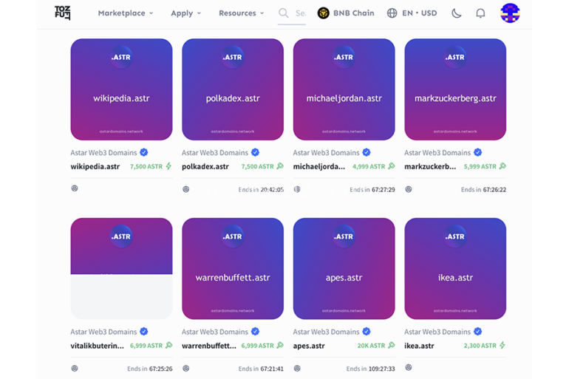Expand the Apply dropdown menu
This screenshot has width=569, height=379.
(185, 13)
